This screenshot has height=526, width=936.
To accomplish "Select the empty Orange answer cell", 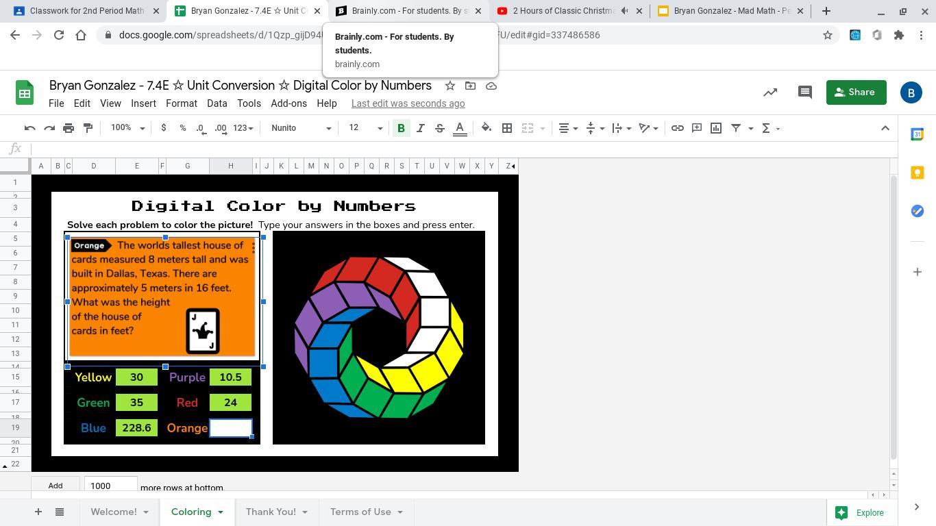I will tap(230, 428).
